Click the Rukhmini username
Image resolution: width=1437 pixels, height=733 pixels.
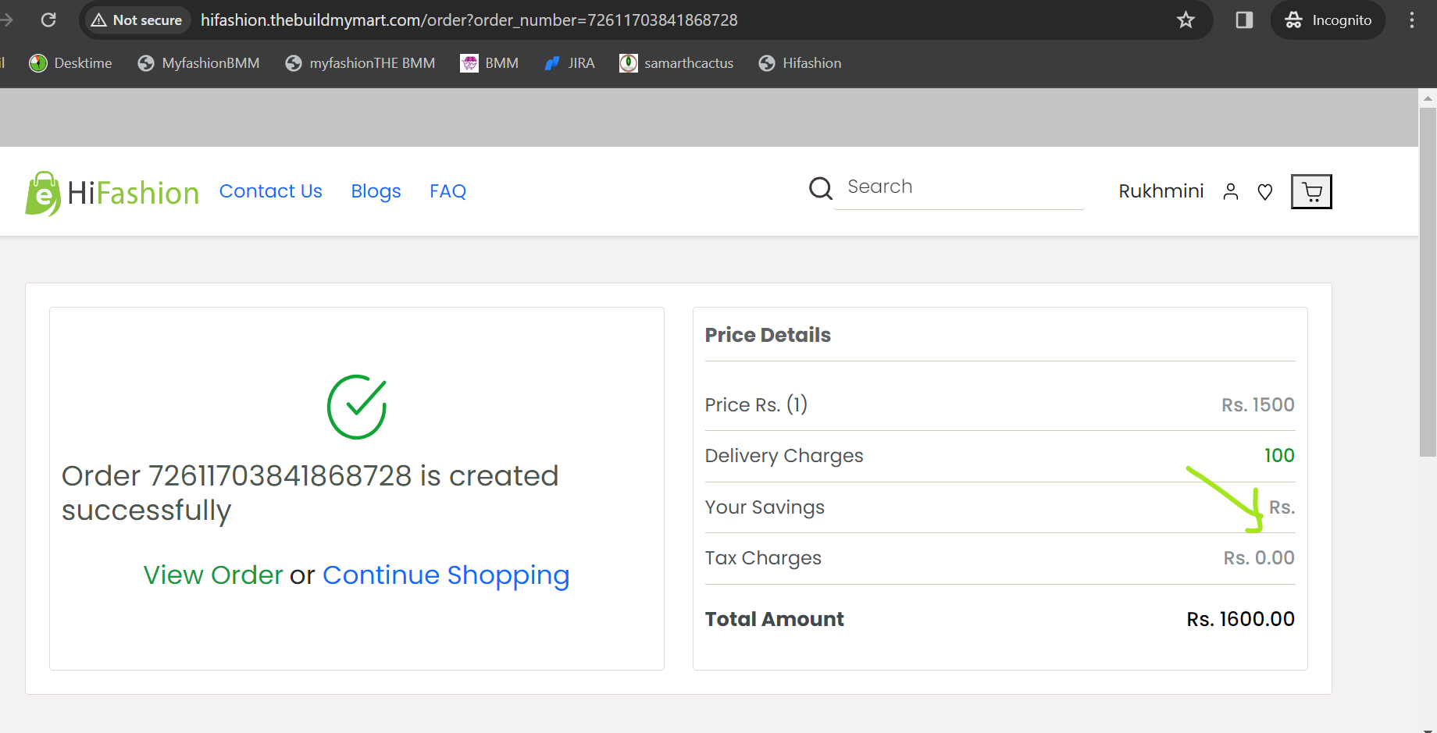(x=1161, y=191)
